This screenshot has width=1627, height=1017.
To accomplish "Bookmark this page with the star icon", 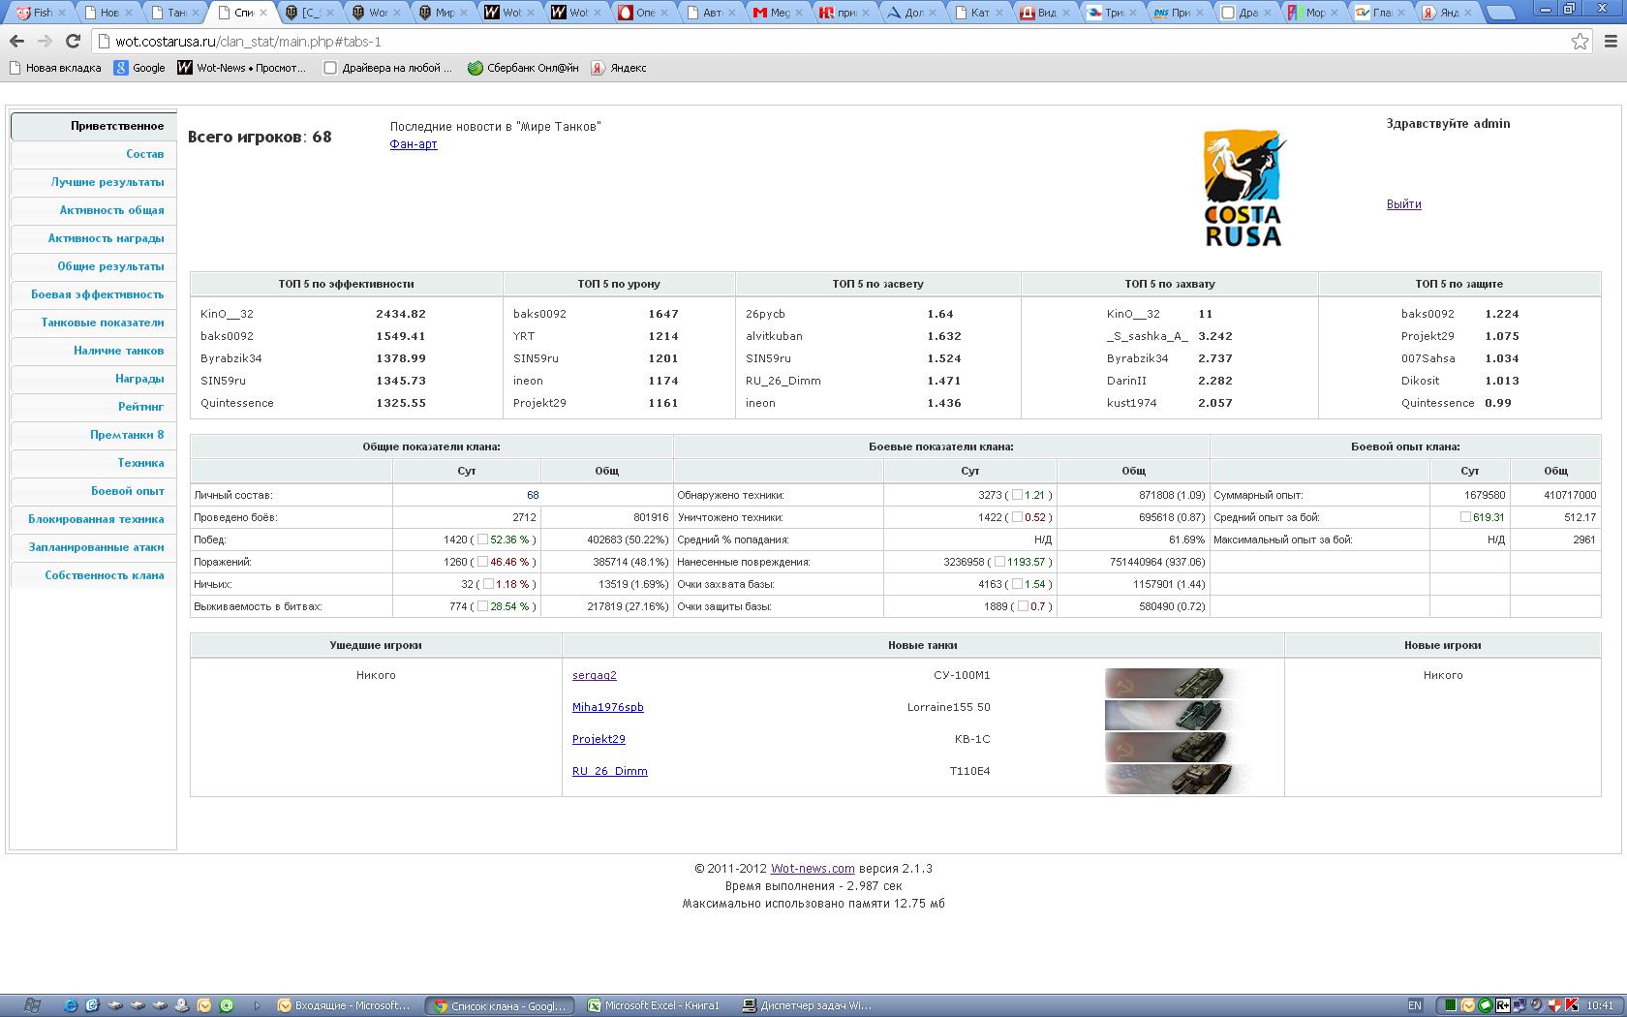I will [1580, 41].
